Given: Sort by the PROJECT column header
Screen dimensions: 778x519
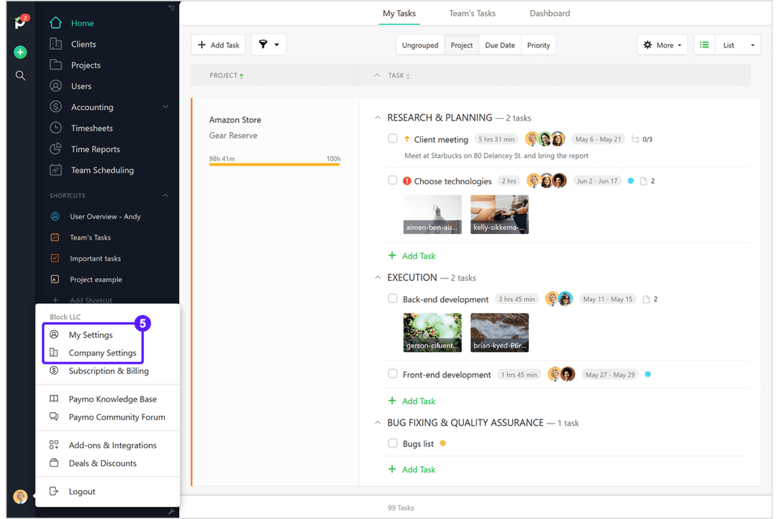Looking at the screenshot, I should click(226, 76).
